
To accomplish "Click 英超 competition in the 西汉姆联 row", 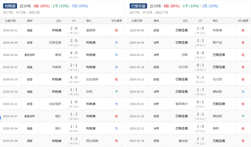I will (x=30, y=141).
